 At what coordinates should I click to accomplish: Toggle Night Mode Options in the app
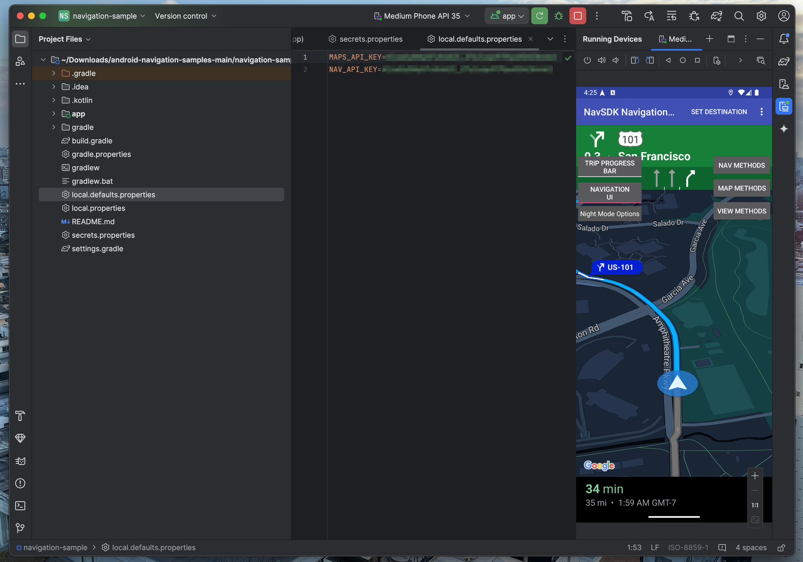[x=609, y=214]
